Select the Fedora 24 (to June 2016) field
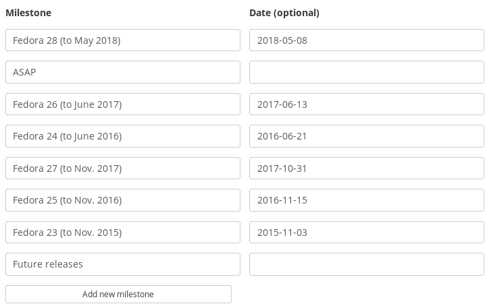Image resolution: width=487 pixels, height=308 pixels. pyautogui.click(x=123, y=136)
